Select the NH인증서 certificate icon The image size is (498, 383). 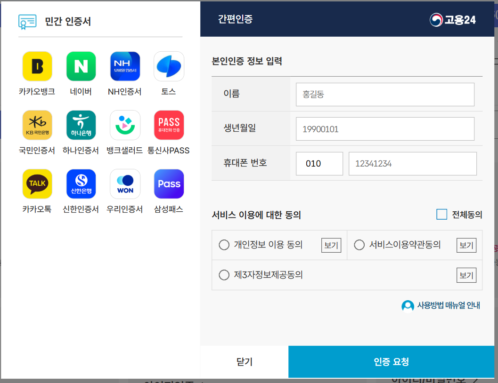click(x=125, y=66)
